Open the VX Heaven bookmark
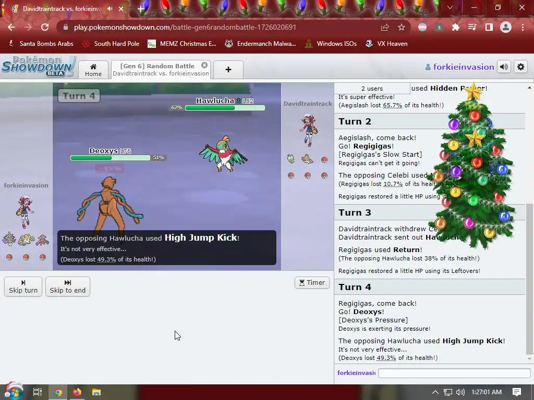The height and width of the screenshot is (400, 534). (x=386, y=44)
